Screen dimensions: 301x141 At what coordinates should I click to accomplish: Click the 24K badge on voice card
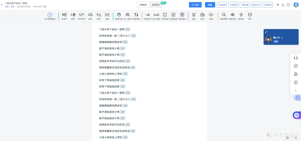click(276, 41)
